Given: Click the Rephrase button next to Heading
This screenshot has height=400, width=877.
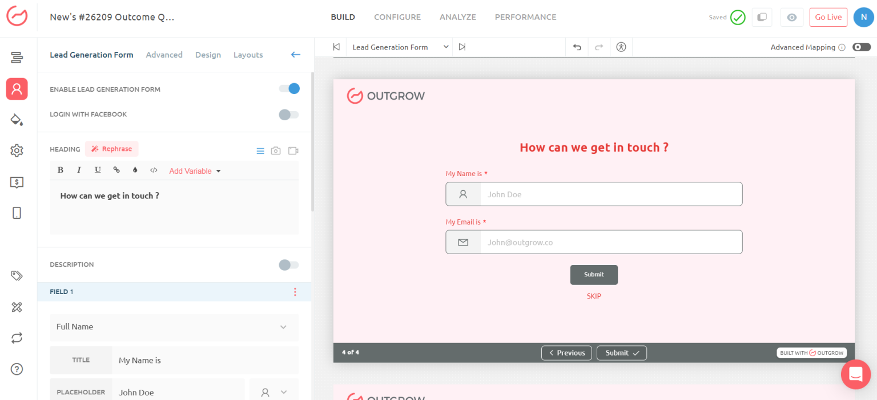Looking at the screenshot, I should point(112,149).
